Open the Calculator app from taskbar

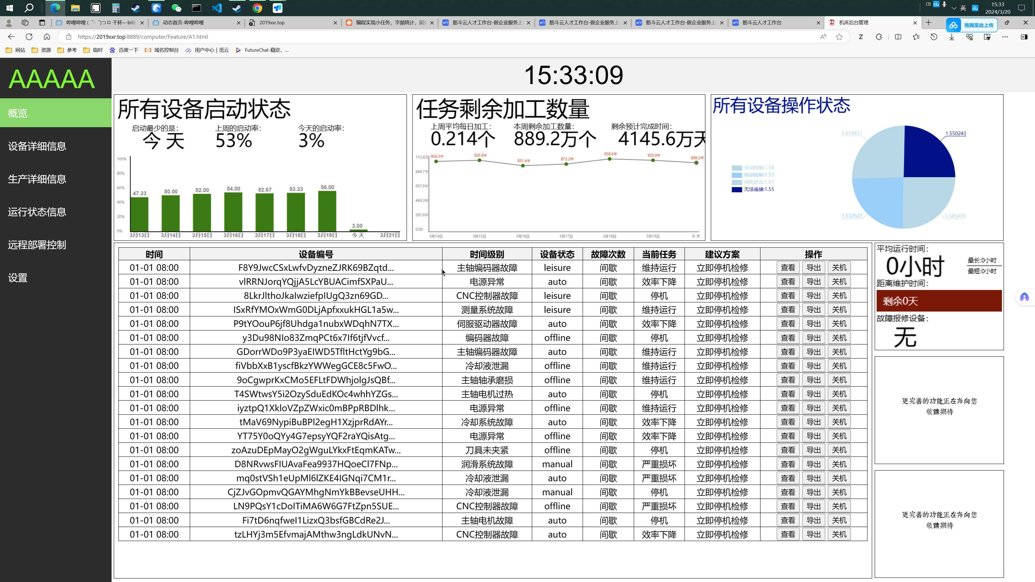point(116,8)
